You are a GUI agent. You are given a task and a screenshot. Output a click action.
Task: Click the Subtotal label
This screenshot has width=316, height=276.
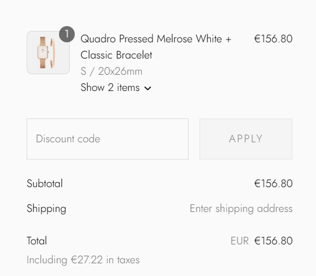pyautogui.click(x=45, y=183)
